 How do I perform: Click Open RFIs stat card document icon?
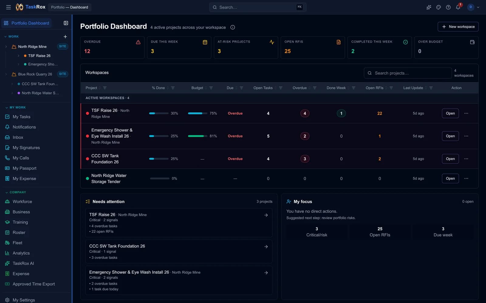pos(339,42)
